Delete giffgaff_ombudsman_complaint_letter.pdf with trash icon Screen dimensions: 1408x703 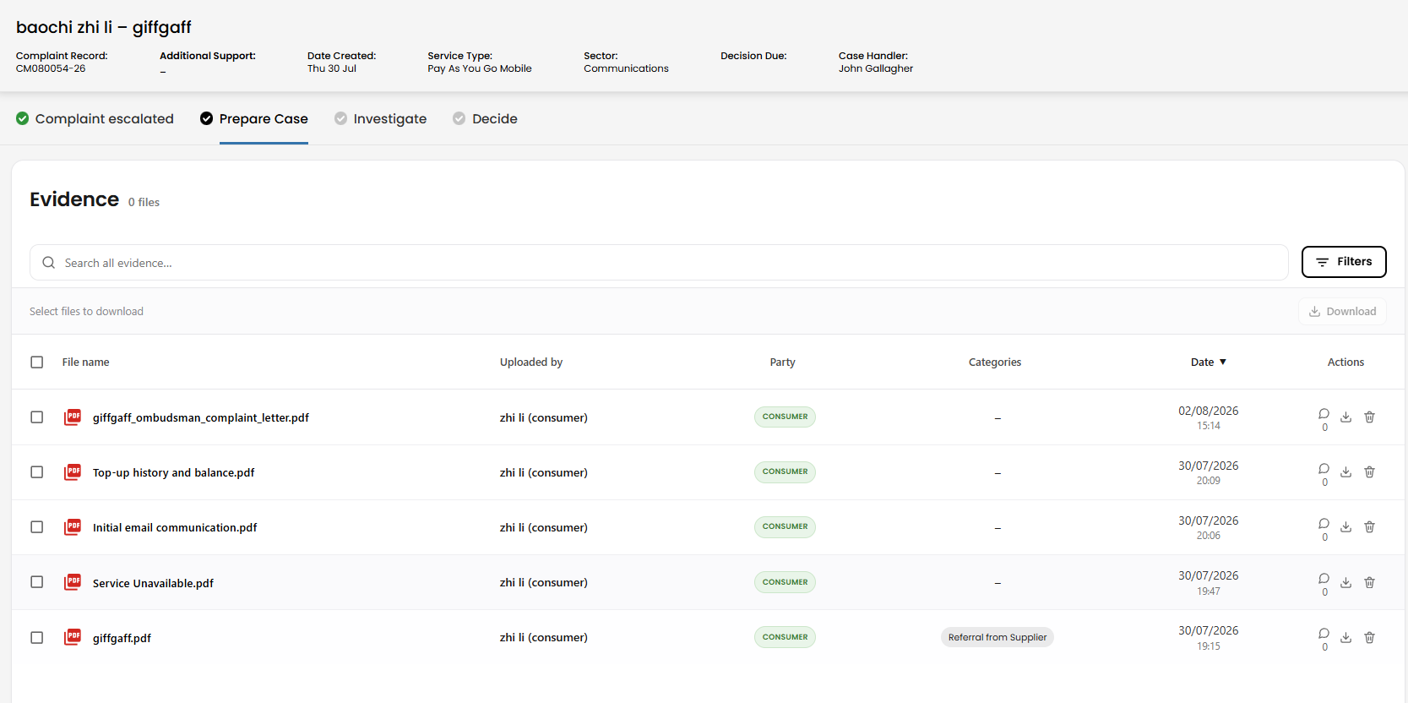[x=1370, y=417]
